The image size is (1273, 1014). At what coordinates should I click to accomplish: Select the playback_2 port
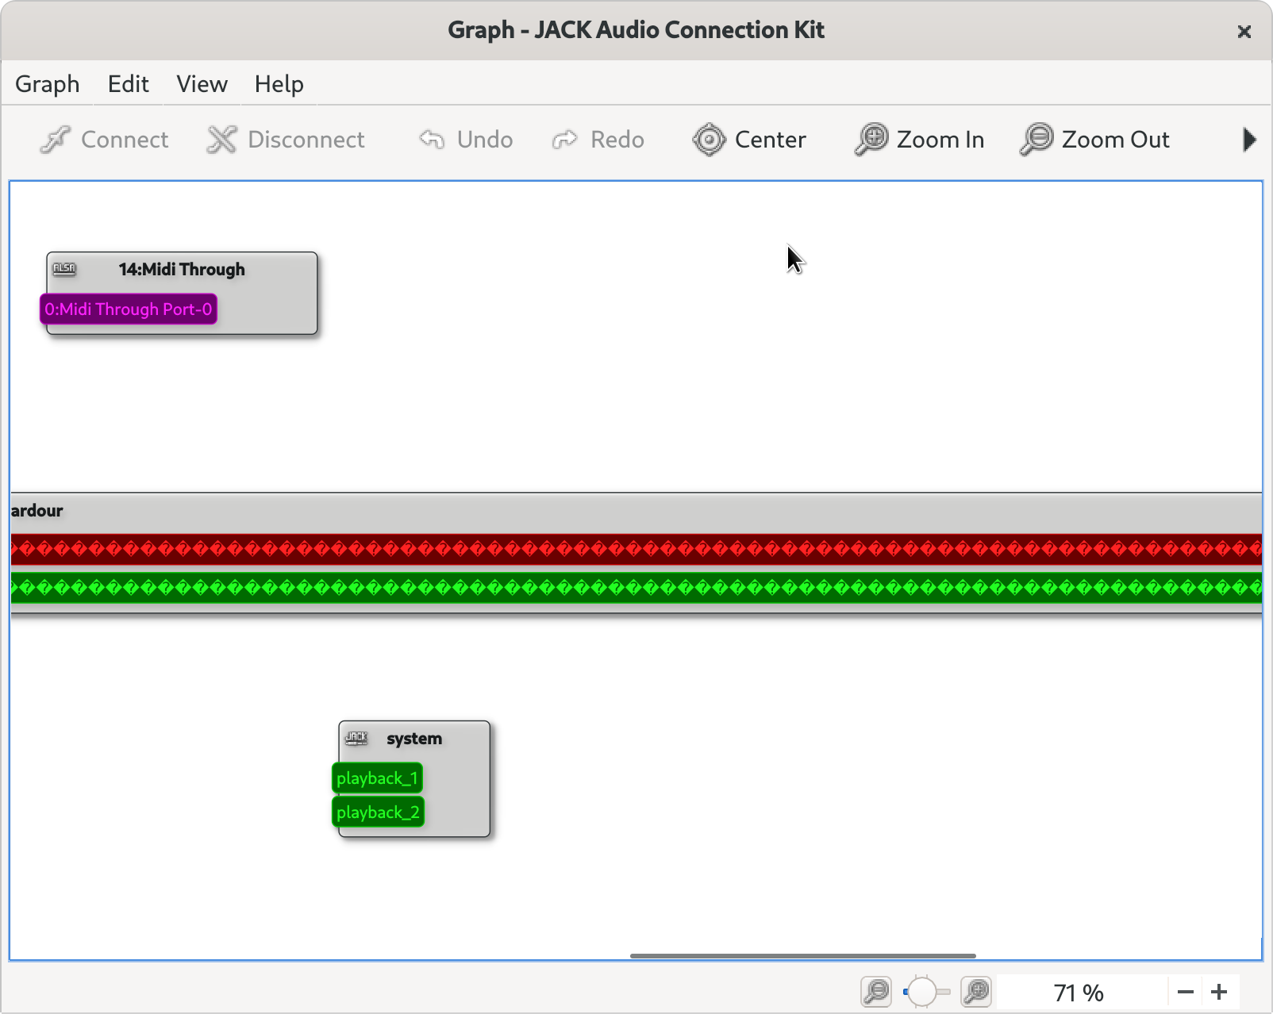click(x=378, y=812)
